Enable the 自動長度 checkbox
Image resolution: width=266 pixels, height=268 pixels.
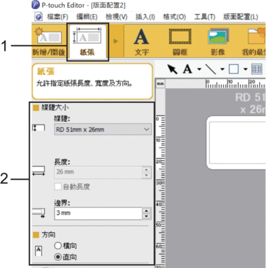(58, 187)
